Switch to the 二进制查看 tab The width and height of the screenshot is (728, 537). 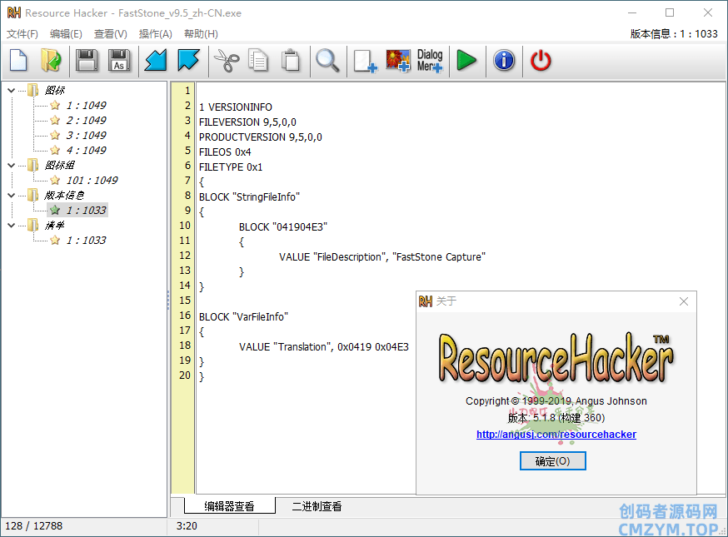point(316,506)
